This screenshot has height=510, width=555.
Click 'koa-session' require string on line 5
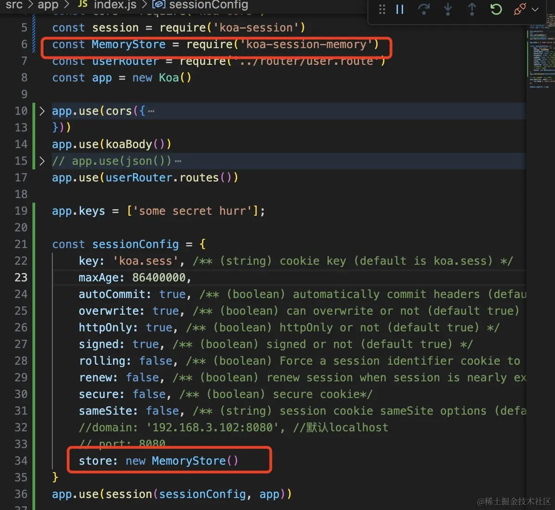(256, 28)
